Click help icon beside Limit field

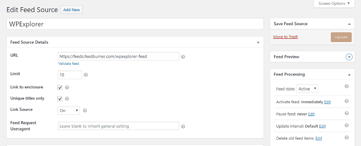click(x=86, y=75)
